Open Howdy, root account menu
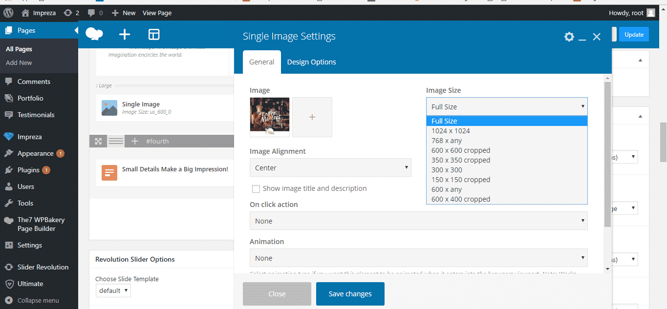This screenshot has height=309, width=667. [632, 13]
